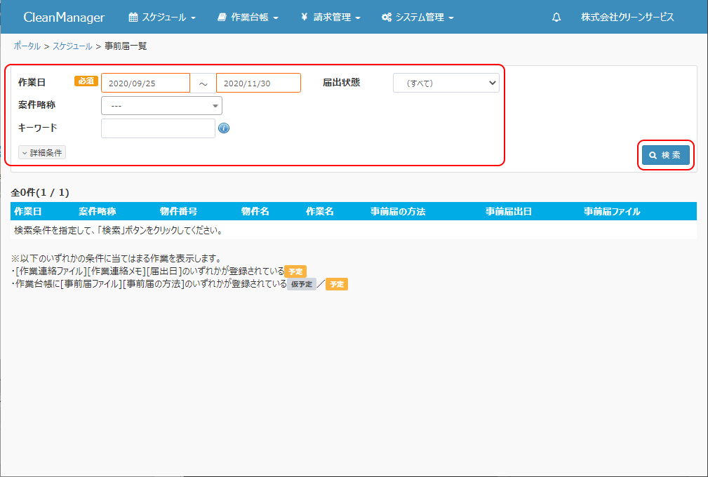Open the 案件略称 combo box

pyautogui.click(x=162, y=106)
